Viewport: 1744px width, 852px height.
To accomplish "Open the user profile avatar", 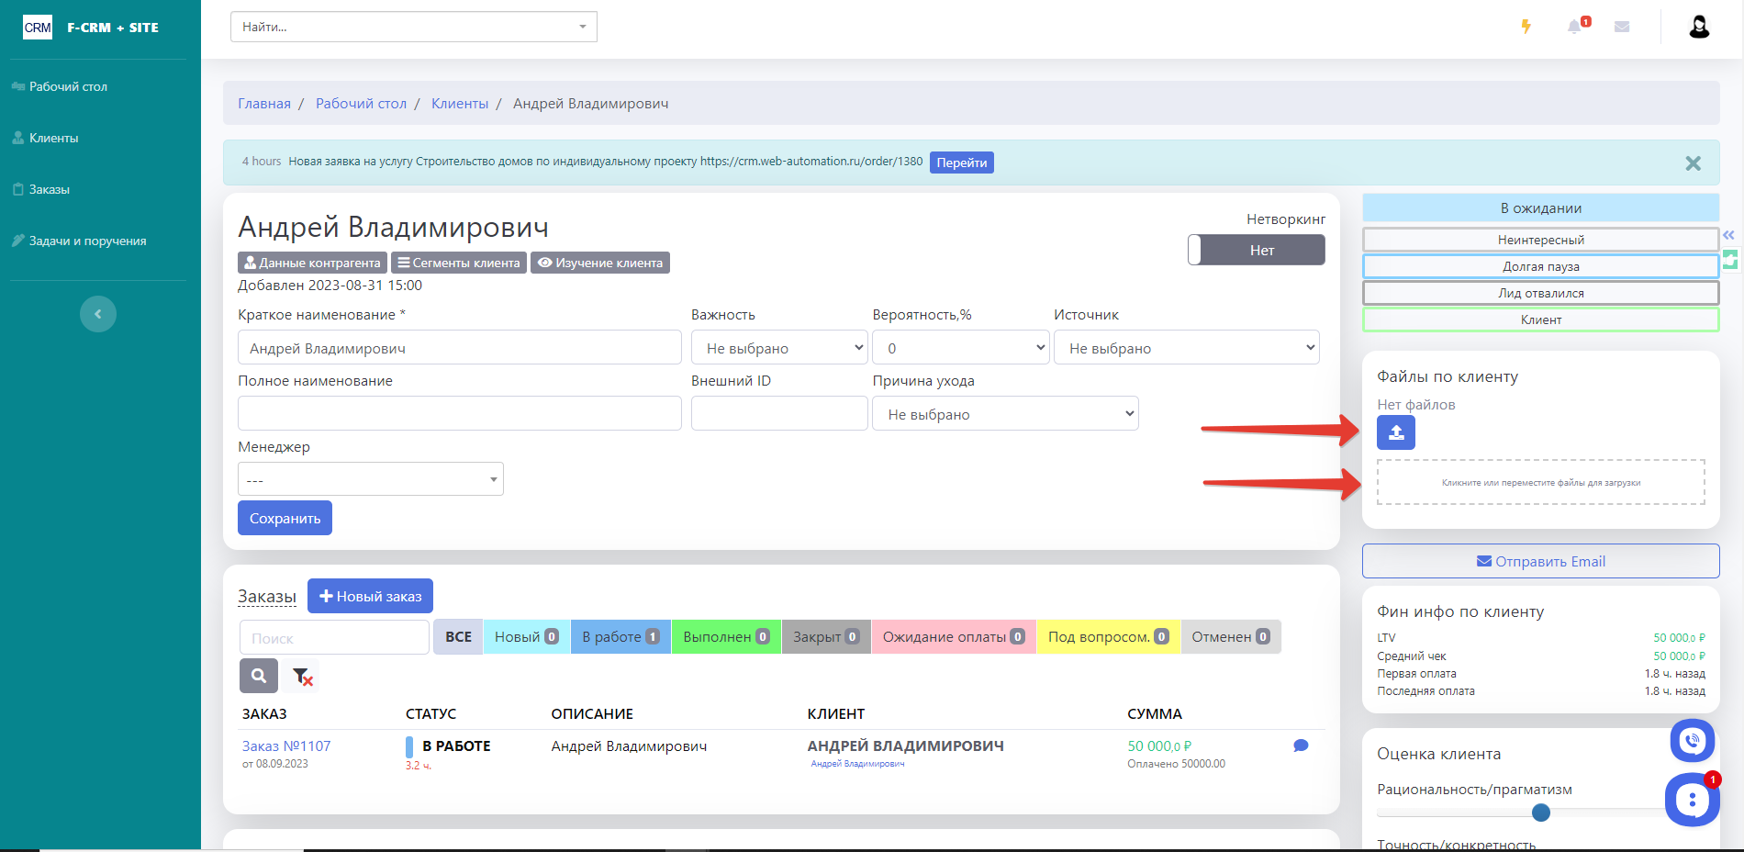I will coord(1699,27).
